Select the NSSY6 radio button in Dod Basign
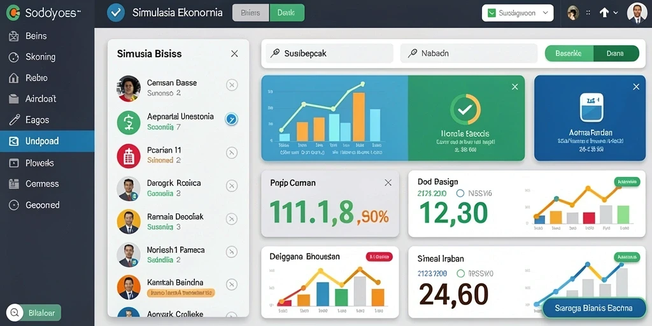 [x=460, y=194]
